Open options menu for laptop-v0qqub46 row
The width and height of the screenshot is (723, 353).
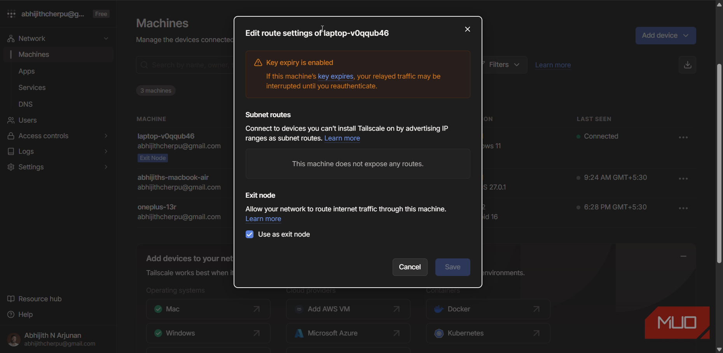click(683, 137)
